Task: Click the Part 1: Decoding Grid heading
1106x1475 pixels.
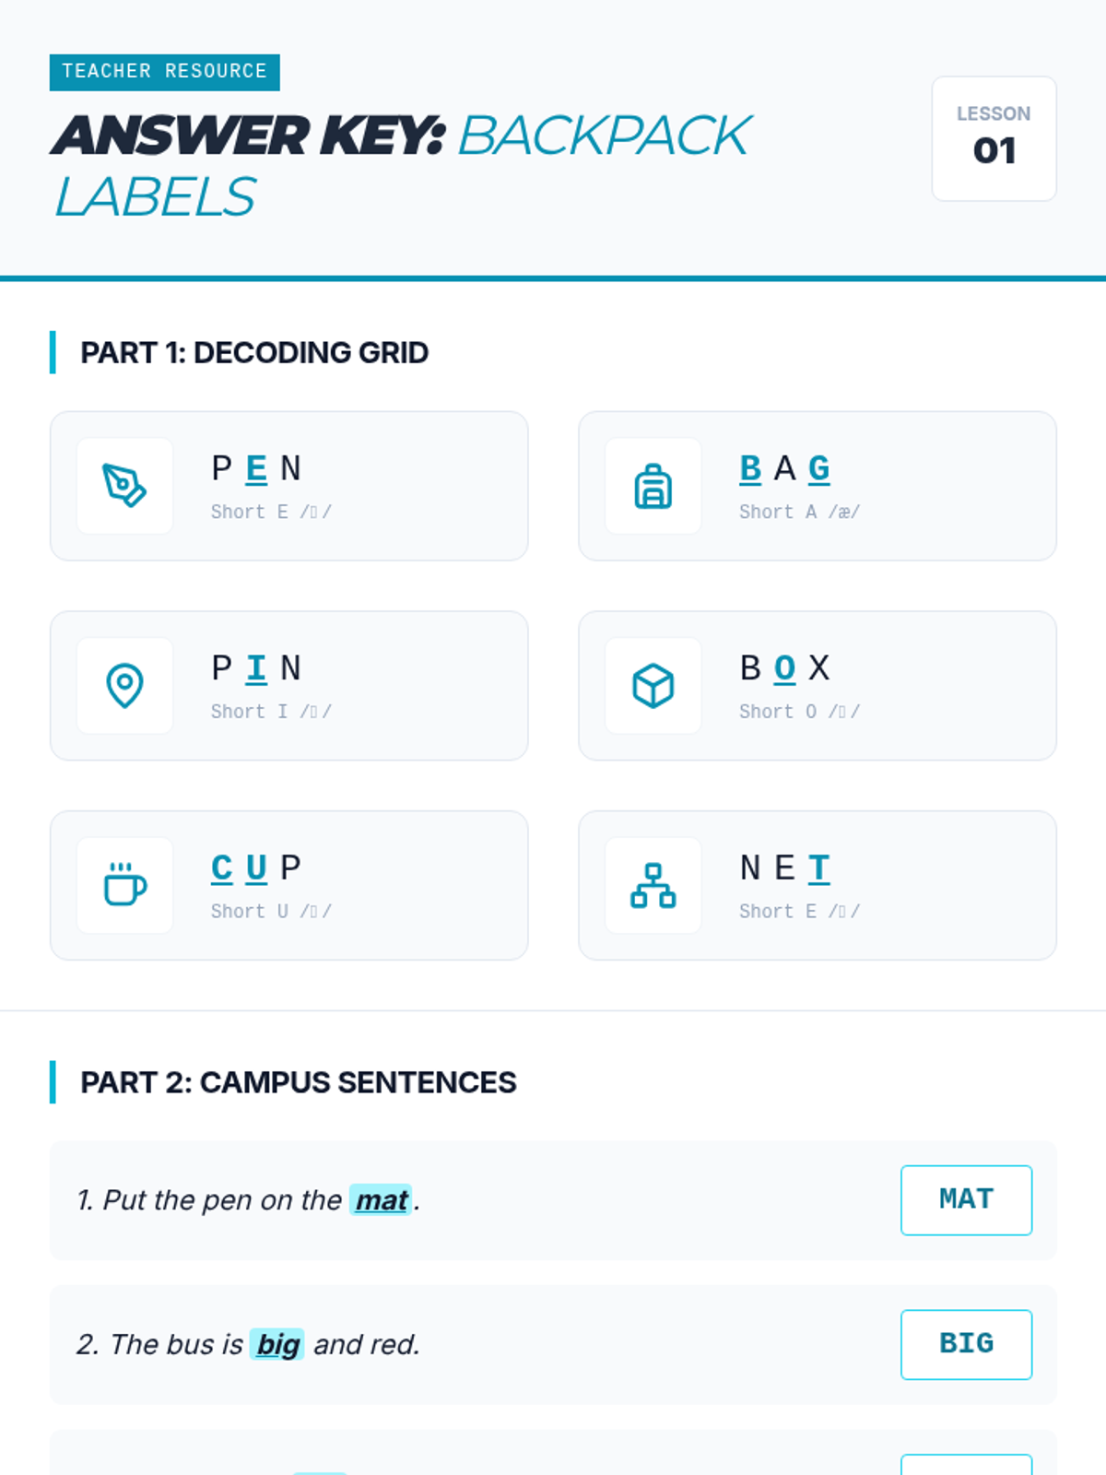Action: coord(254,352)
